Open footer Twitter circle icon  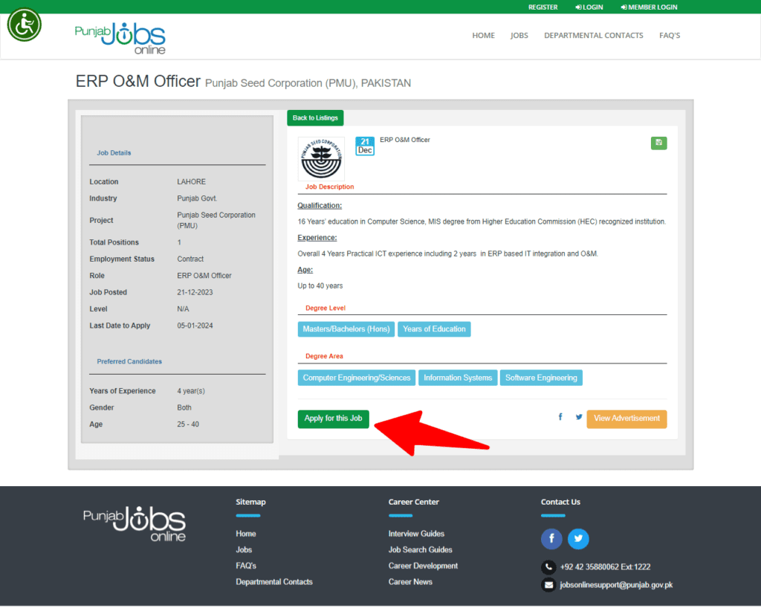tap(578, 539)
